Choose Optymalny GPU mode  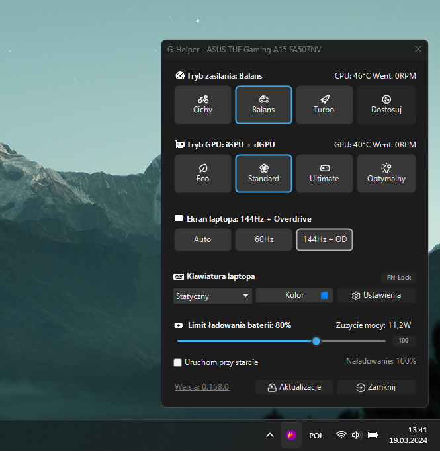point(386,173)
